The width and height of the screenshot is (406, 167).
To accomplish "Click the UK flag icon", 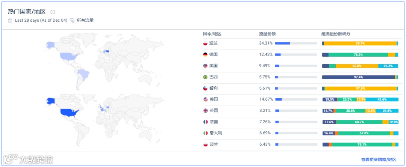I will click(x=206, y=111).
